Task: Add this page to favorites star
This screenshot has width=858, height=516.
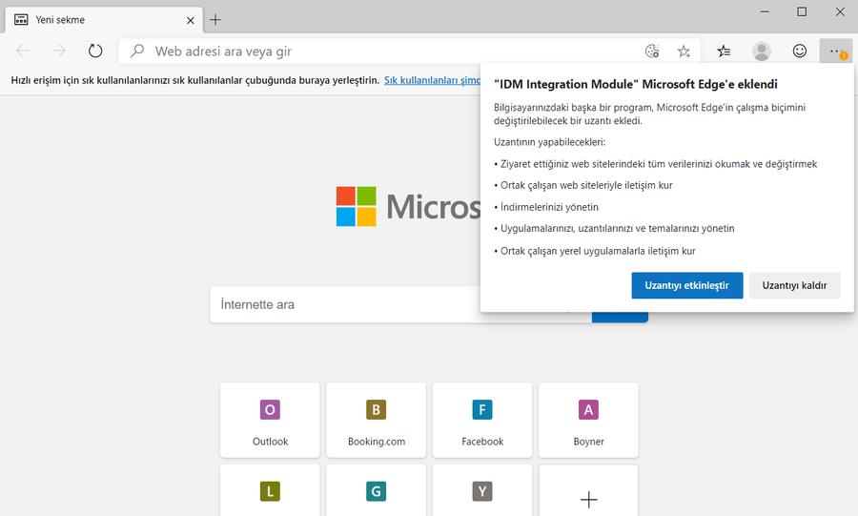Action: 684,52
